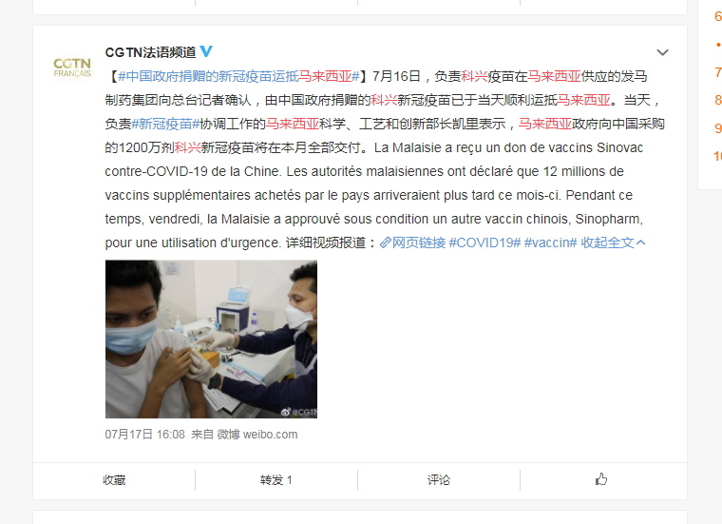Viewport: 722px width, 524px height.
Task: Collapse the post with 收起全文
Action: point(613,243)
